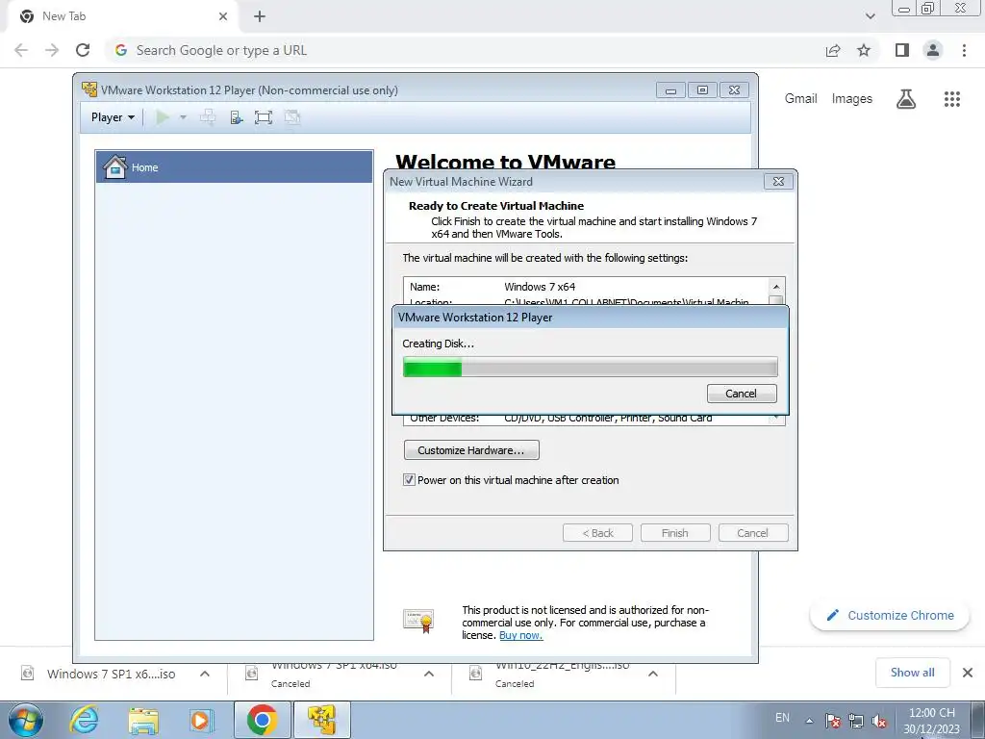The width and height of the screenshot is (985, 739).
Task: Close the New Tab tab
Action: coord(223,16)
